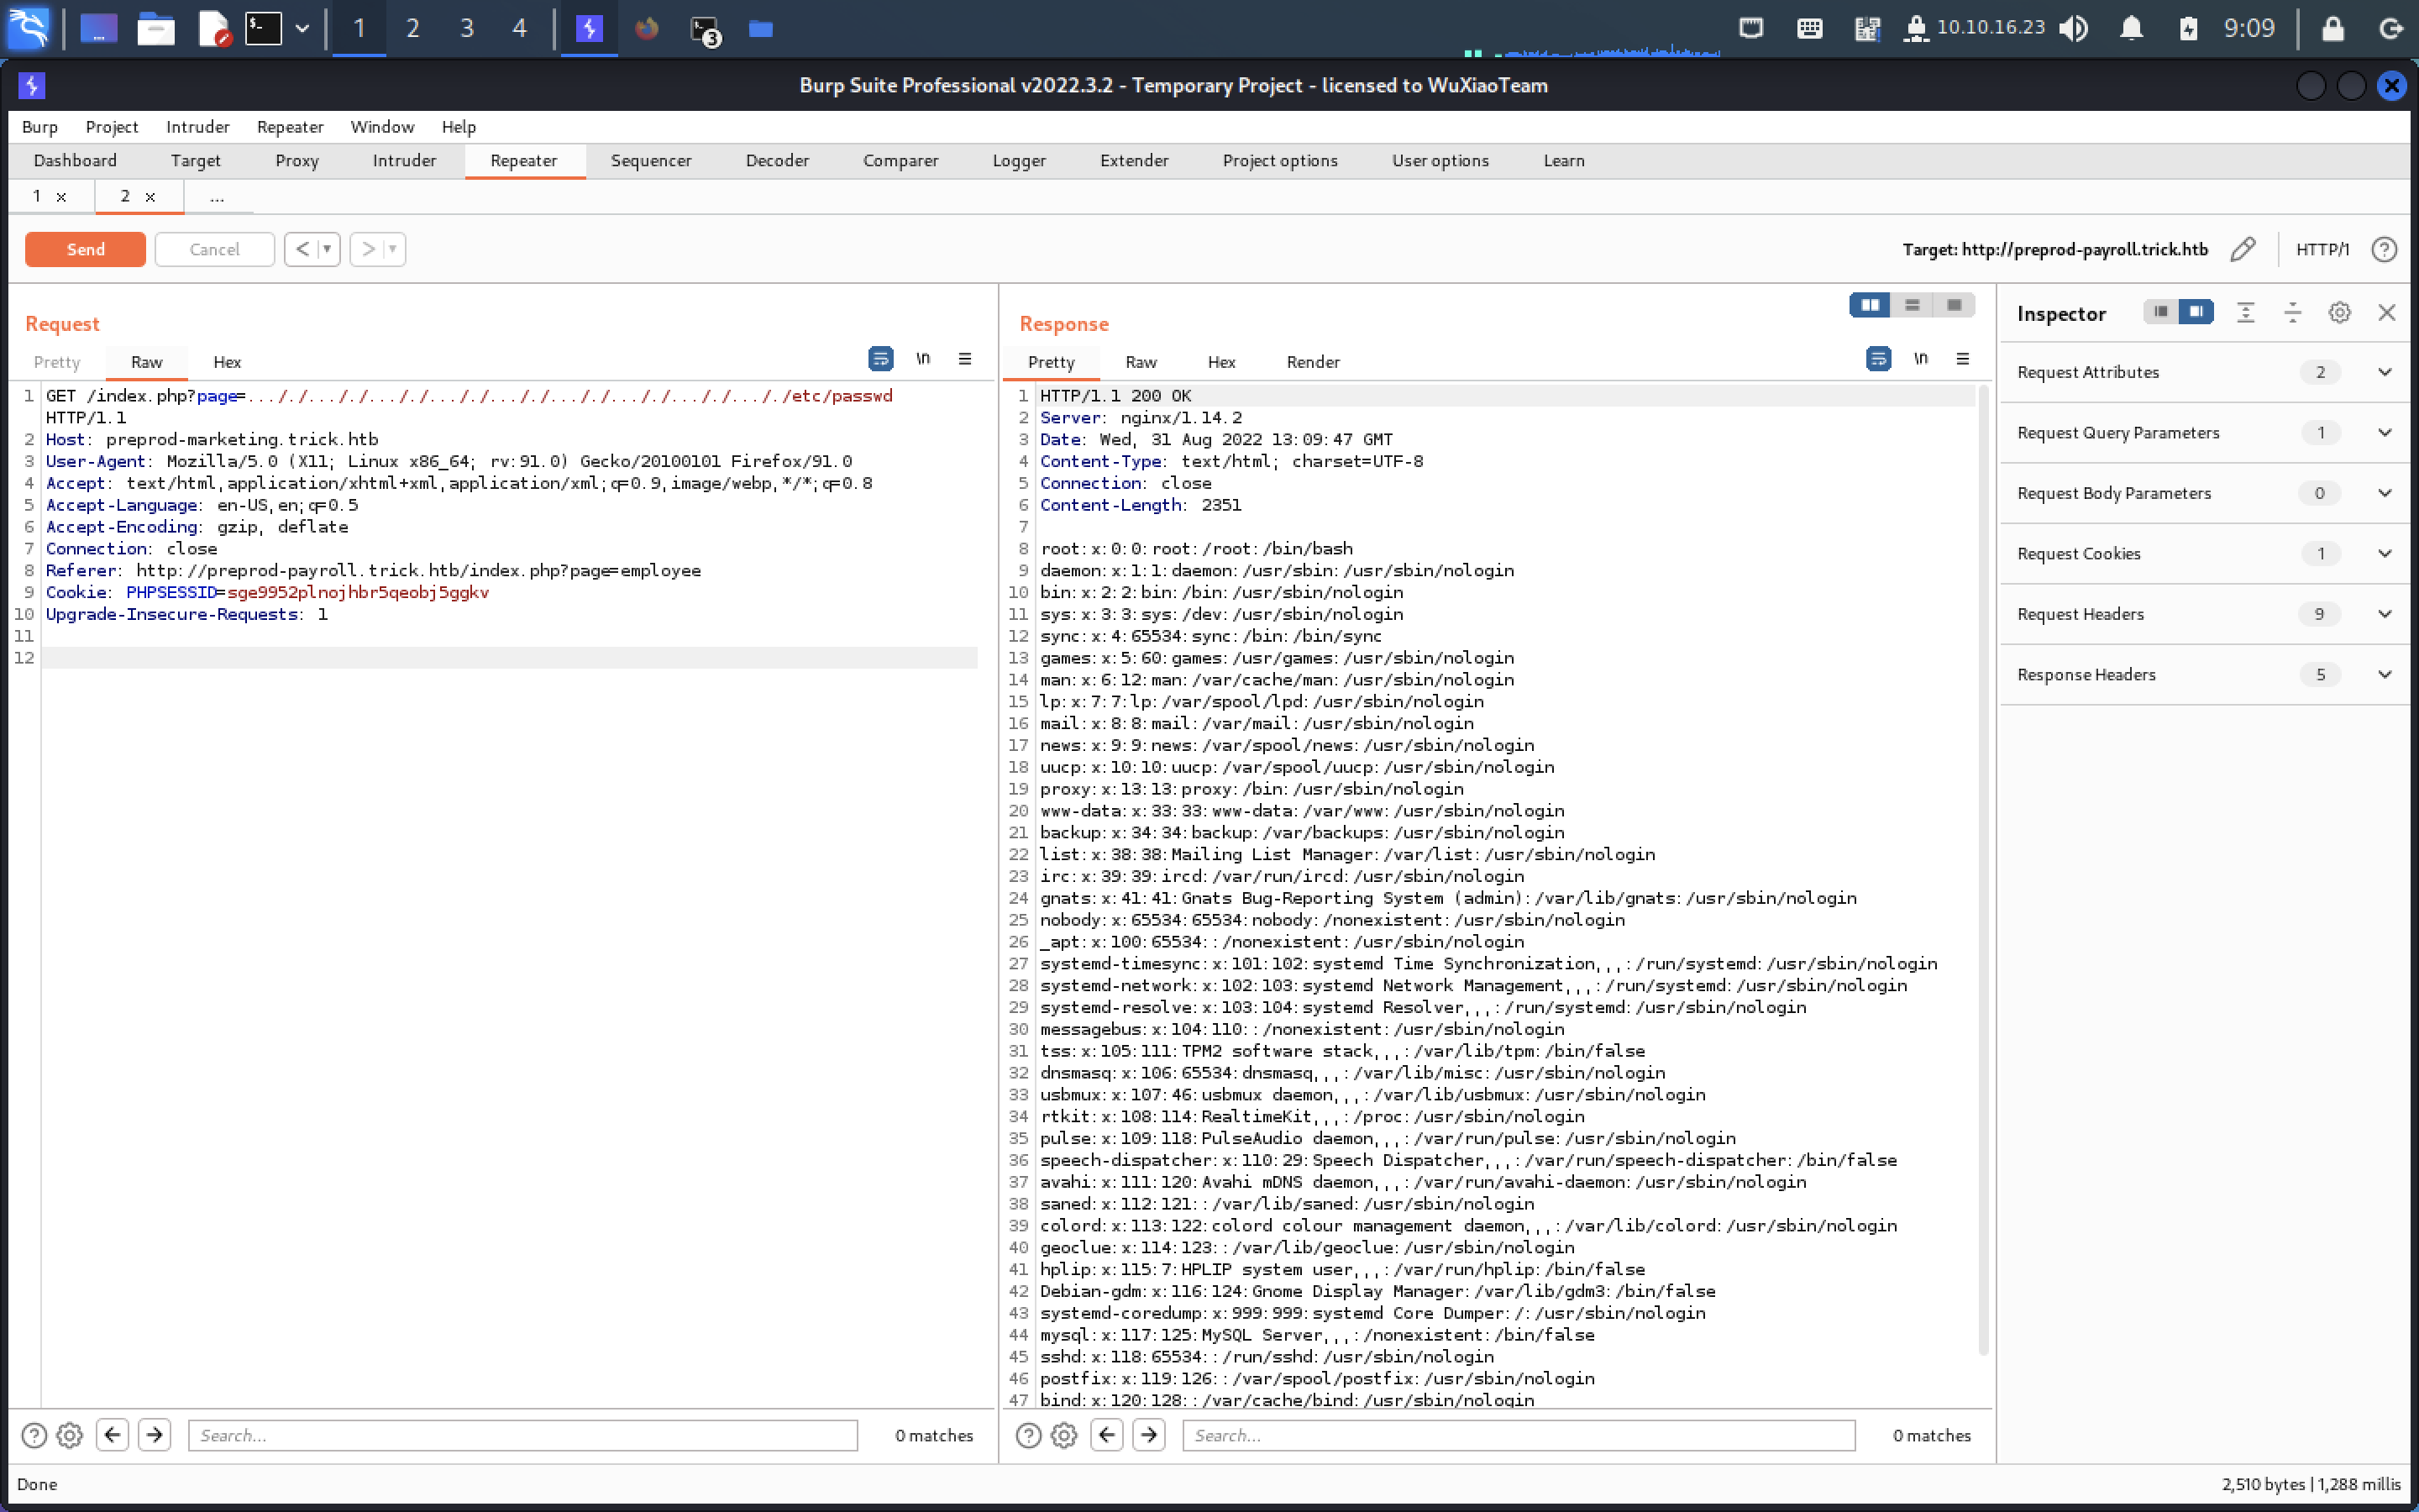Click the orange Send button
Screen dimensions: 2419x1512
(x=85, y=249)
